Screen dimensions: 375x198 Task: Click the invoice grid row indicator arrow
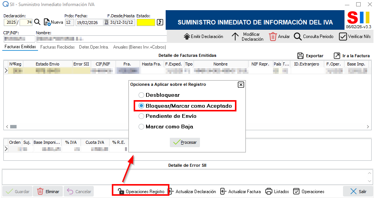(6, 70)
